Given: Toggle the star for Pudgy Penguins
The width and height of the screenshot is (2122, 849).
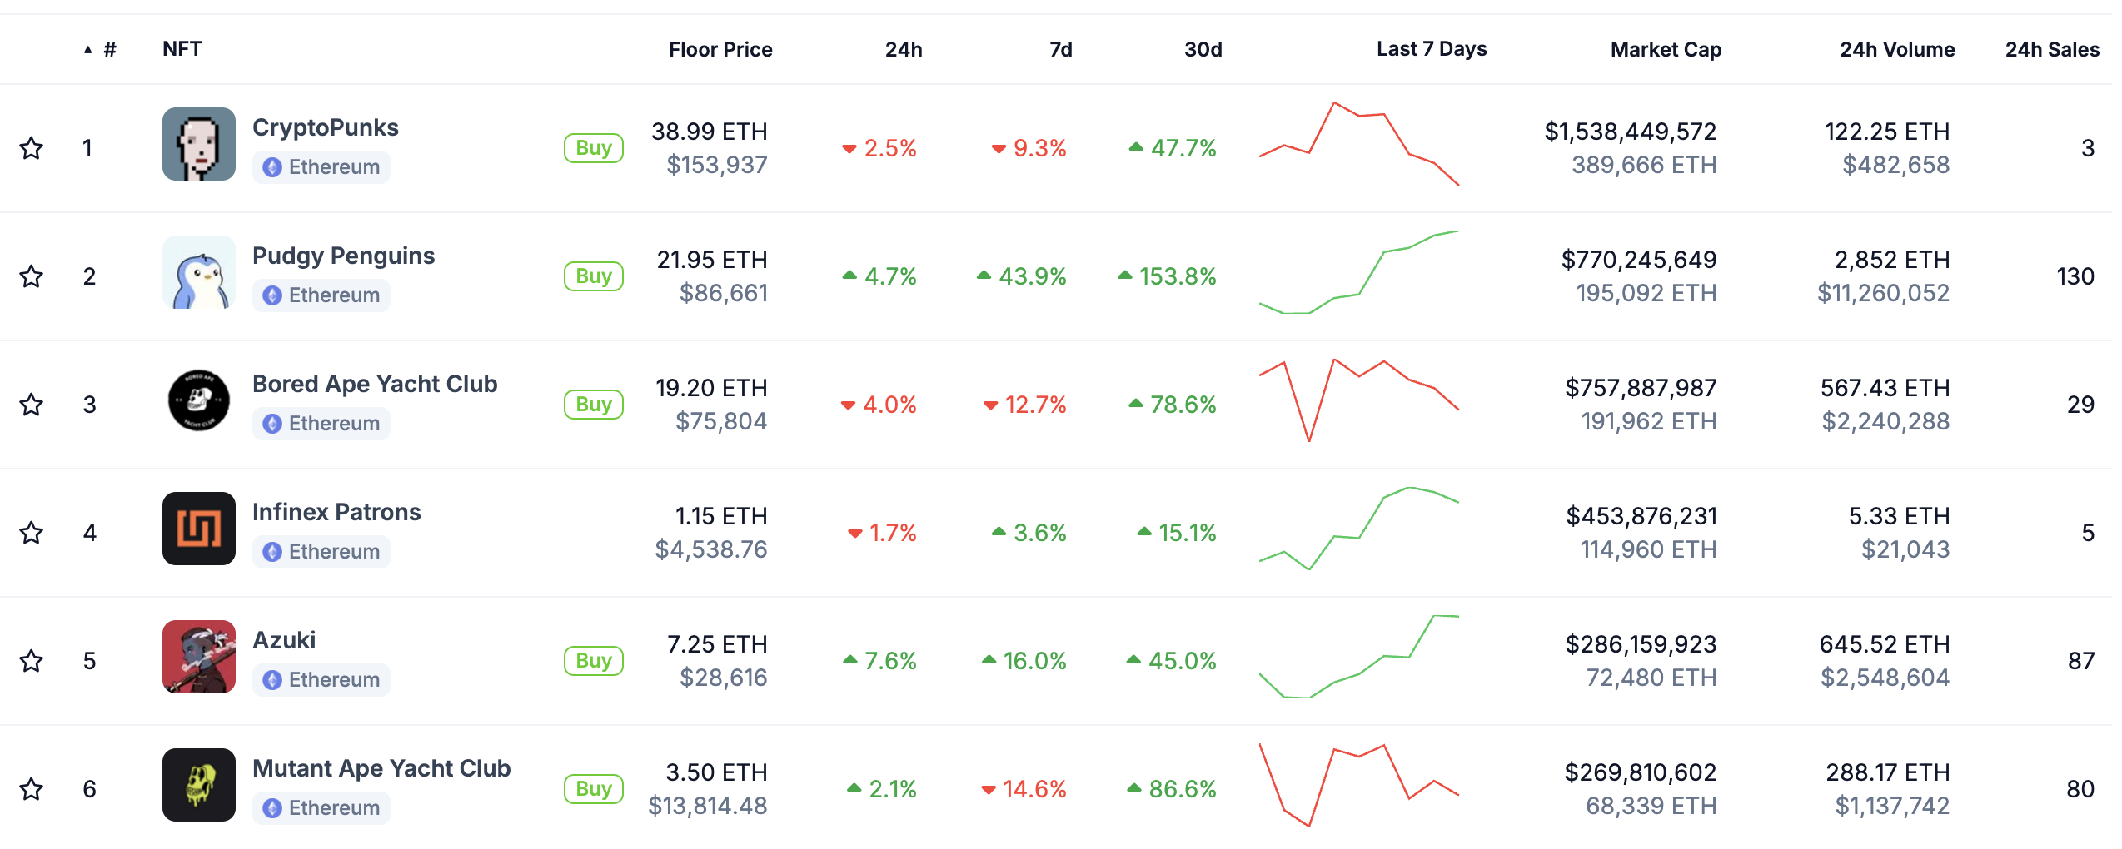Looking at the screenshot, I should [32, 276].
